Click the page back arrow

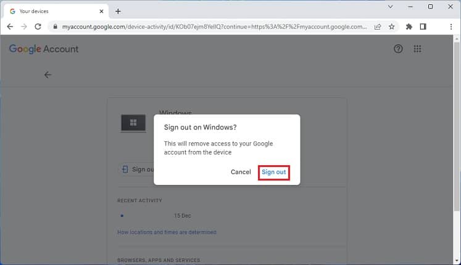click(48, 75)
